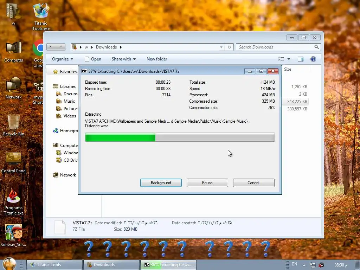Select the Network desktop icon

(x=14, y=88)
